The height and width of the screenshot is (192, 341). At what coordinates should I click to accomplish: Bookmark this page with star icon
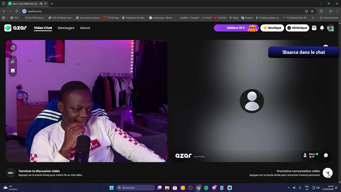(312, 11)
